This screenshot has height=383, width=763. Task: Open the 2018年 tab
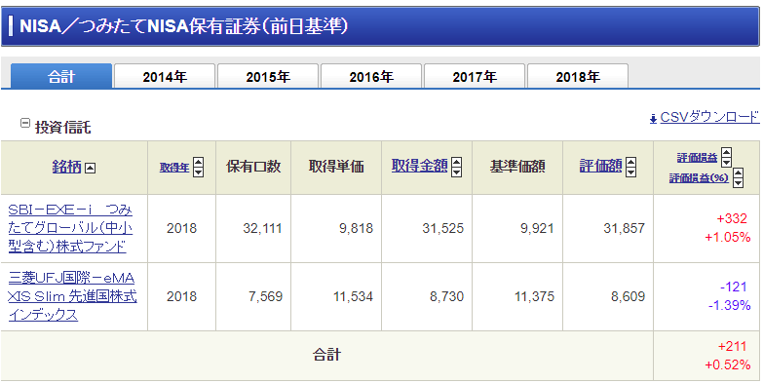pos(578,76)
